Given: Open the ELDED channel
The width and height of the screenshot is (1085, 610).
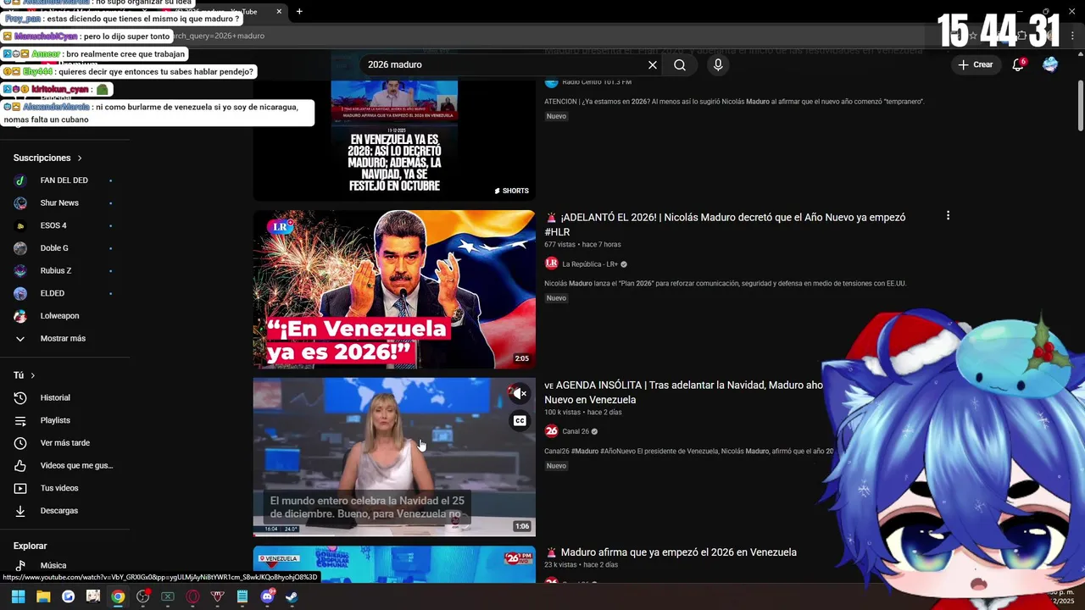Looking at the screenshot, I should point(64,293).
